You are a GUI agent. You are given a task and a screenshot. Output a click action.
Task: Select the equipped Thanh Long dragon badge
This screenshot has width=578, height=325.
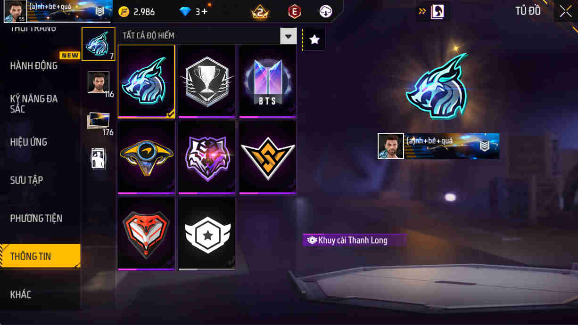point(147,81)
